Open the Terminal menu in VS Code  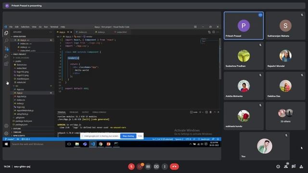point(54,27)
